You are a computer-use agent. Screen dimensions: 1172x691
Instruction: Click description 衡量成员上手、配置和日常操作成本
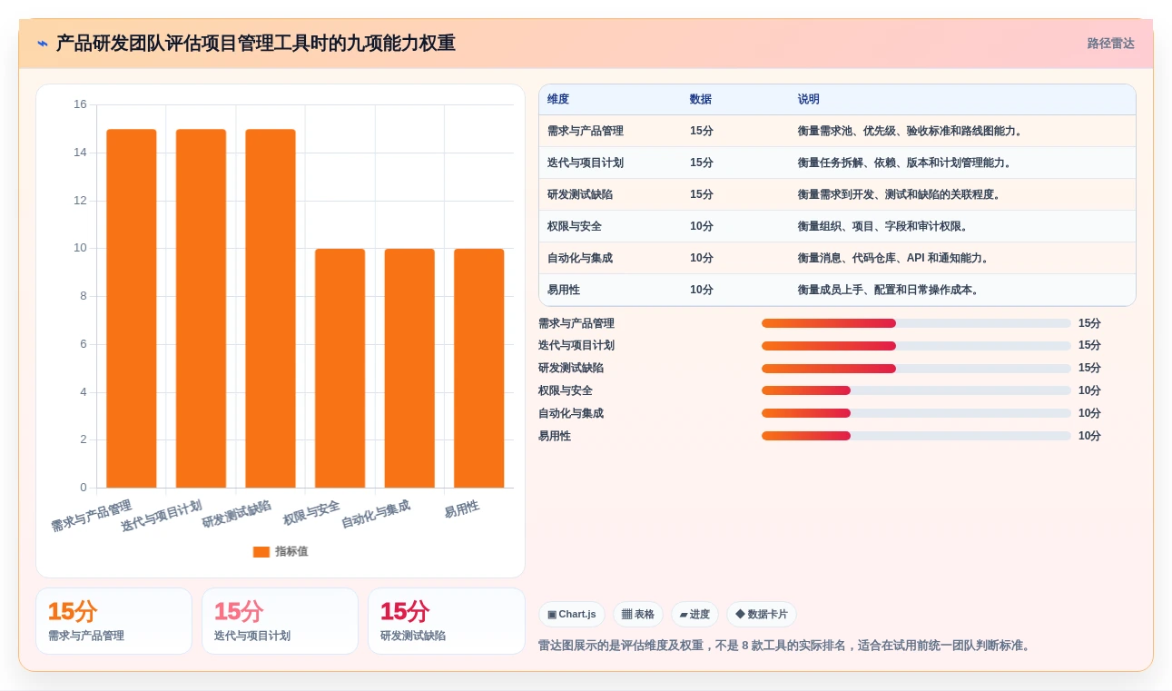click(889, 290)
